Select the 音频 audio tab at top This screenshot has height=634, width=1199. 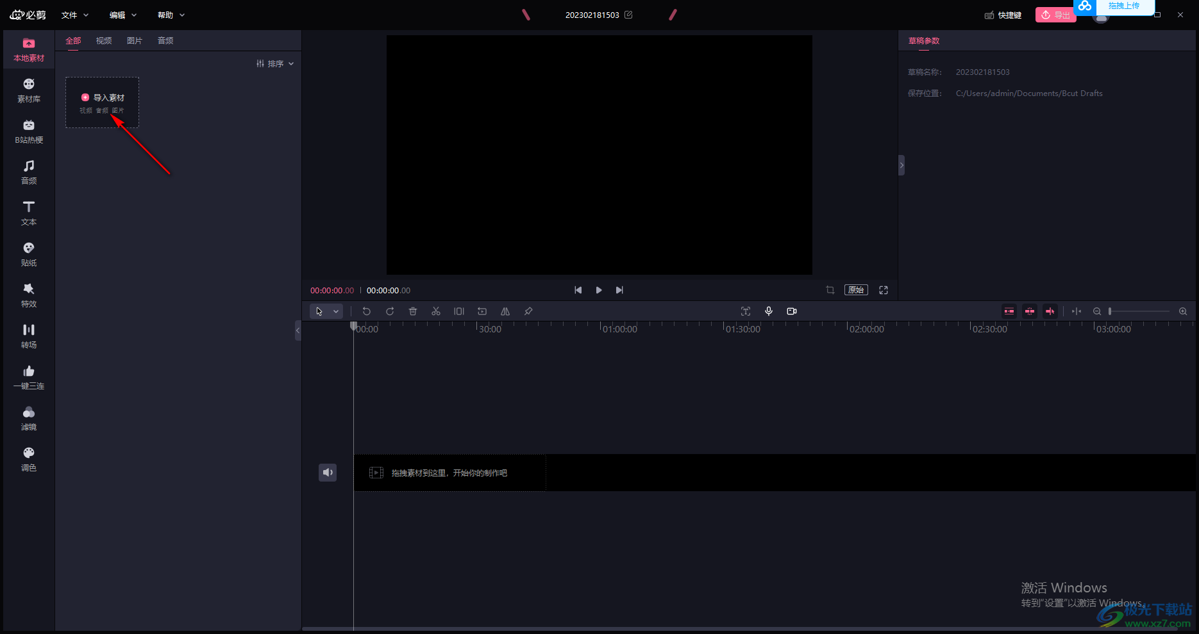pyautogui.click(x=165, y=40)
